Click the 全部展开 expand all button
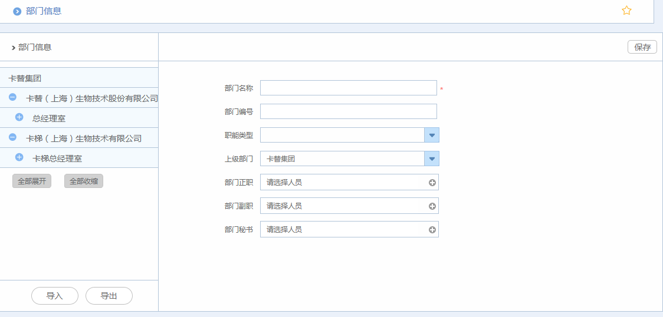The image size is (663, 317). (32, 181)
